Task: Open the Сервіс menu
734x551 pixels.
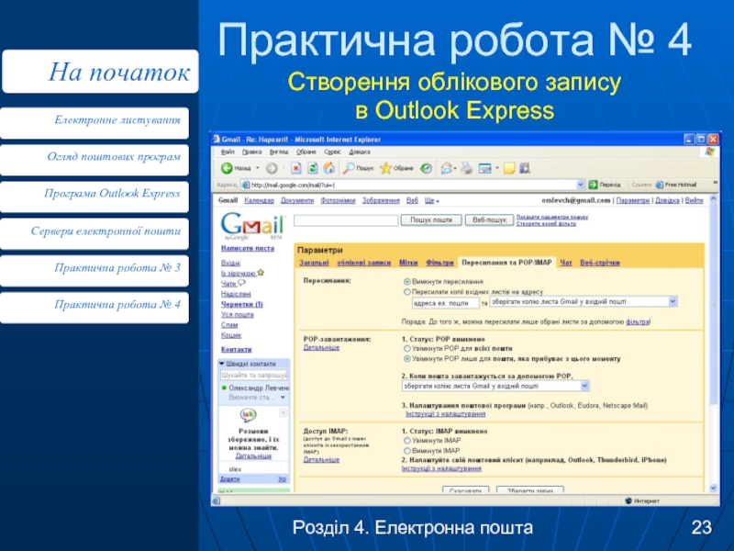Action: [332, 152]
